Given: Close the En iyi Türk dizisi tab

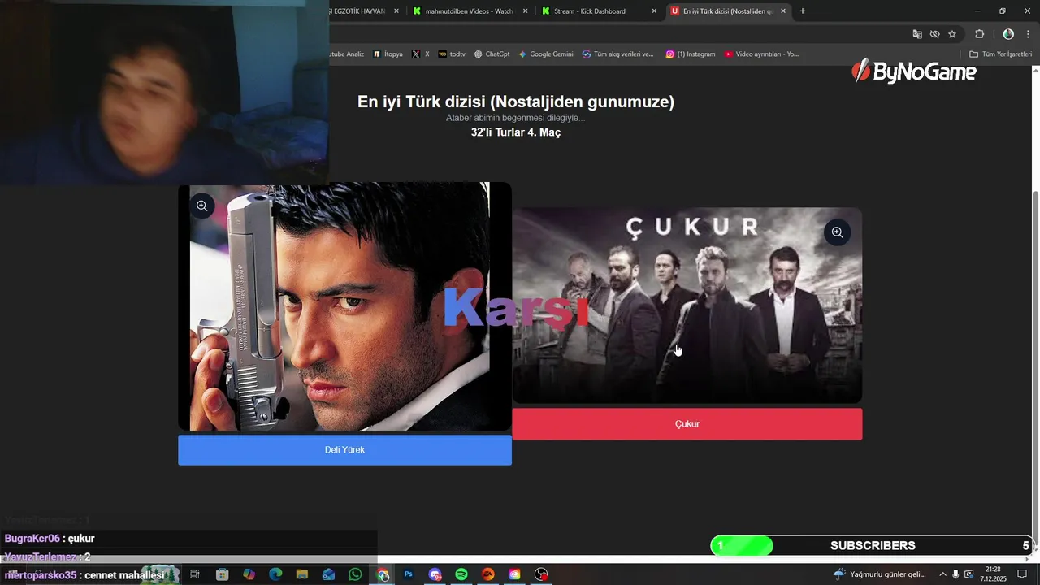Looking at the screenshot, I should 783,11.
